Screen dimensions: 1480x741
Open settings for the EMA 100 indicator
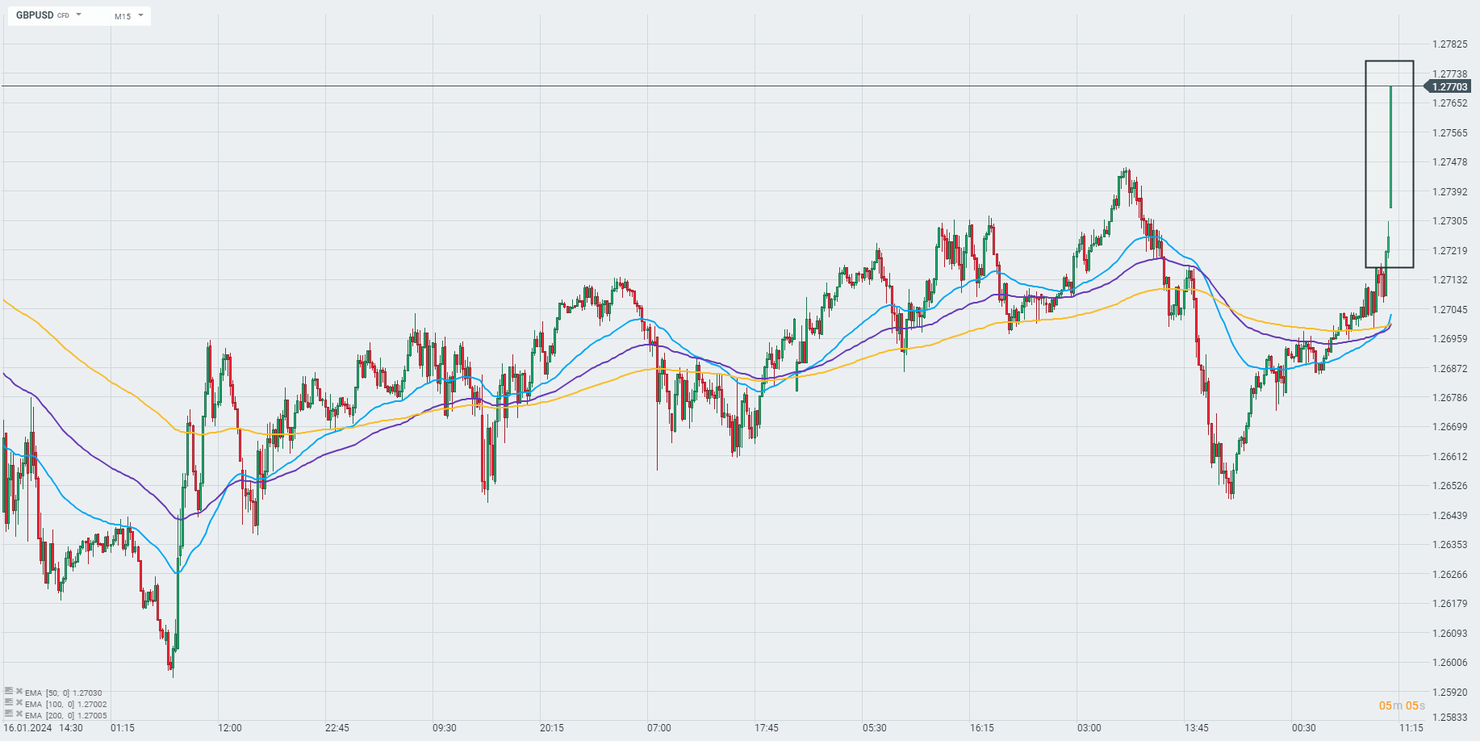click(9, 703)
